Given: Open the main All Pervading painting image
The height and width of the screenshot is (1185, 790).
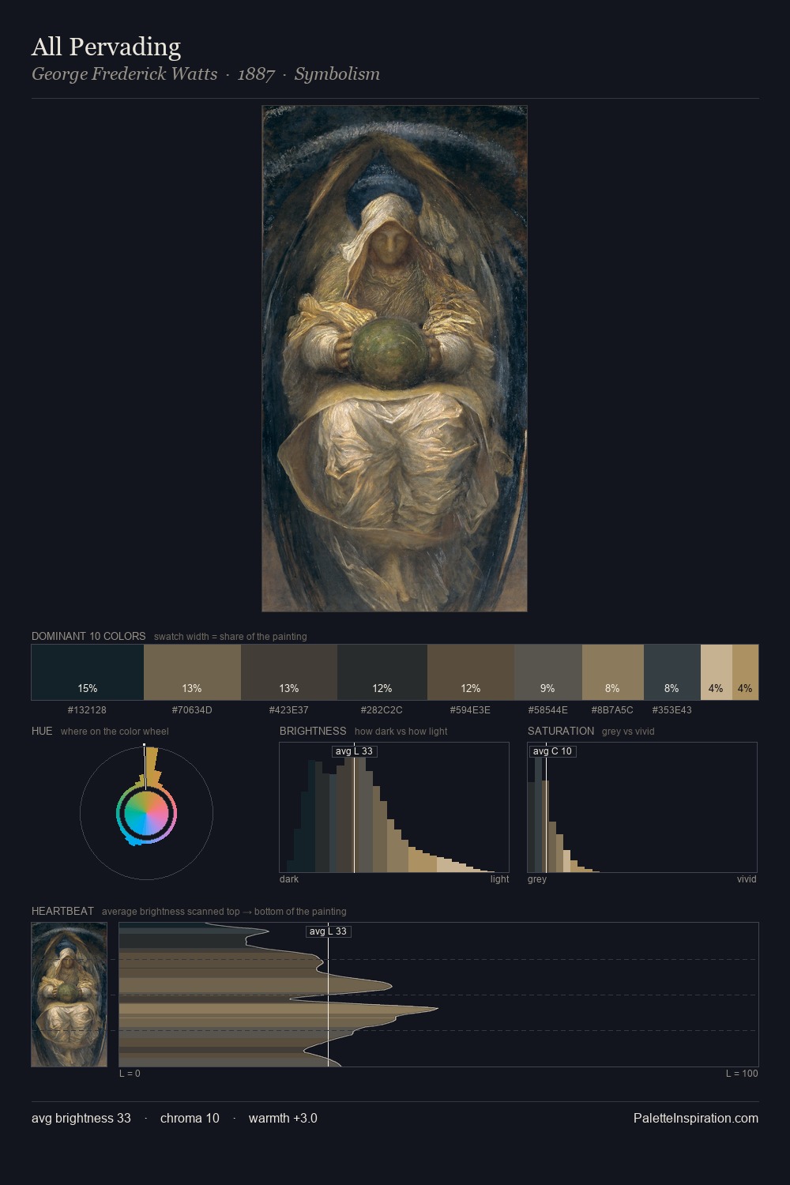Looking at the screenshot, I should pyautogui.click(x=394, y=359).
